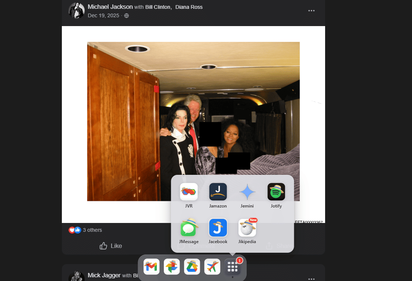Like the Michael Jackson post
The image size is (412, 281).
pos(111,246)
